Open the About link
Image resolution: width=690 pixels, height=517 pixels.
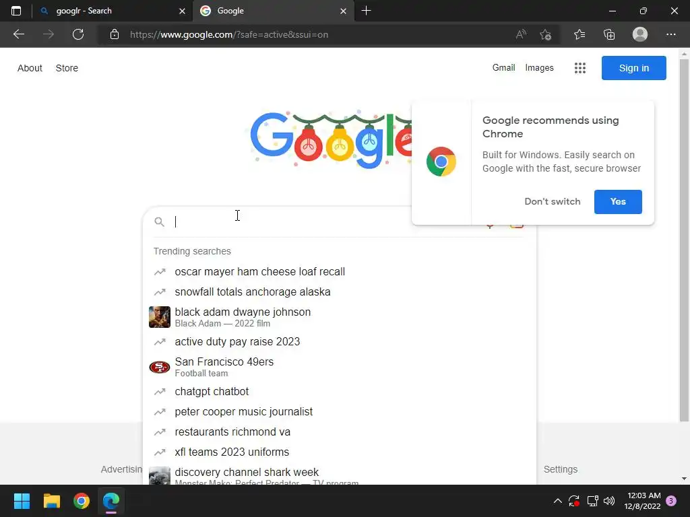click(30, 68)
